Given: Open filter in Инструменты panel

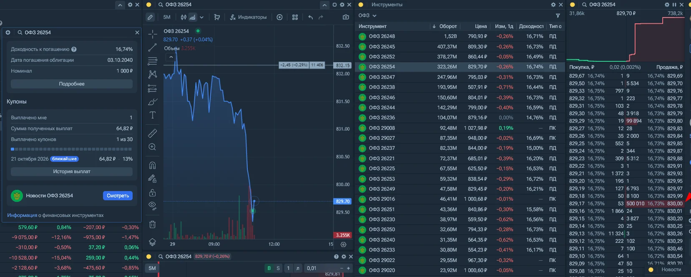Looking at the screenshot, I should pos(558,15).
